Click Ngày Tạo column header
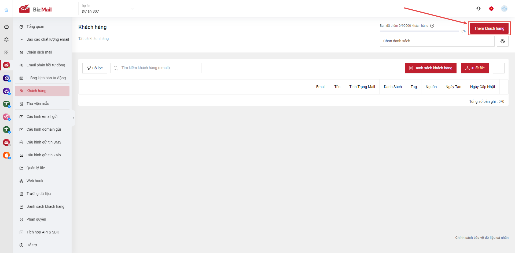 [454, 87]
